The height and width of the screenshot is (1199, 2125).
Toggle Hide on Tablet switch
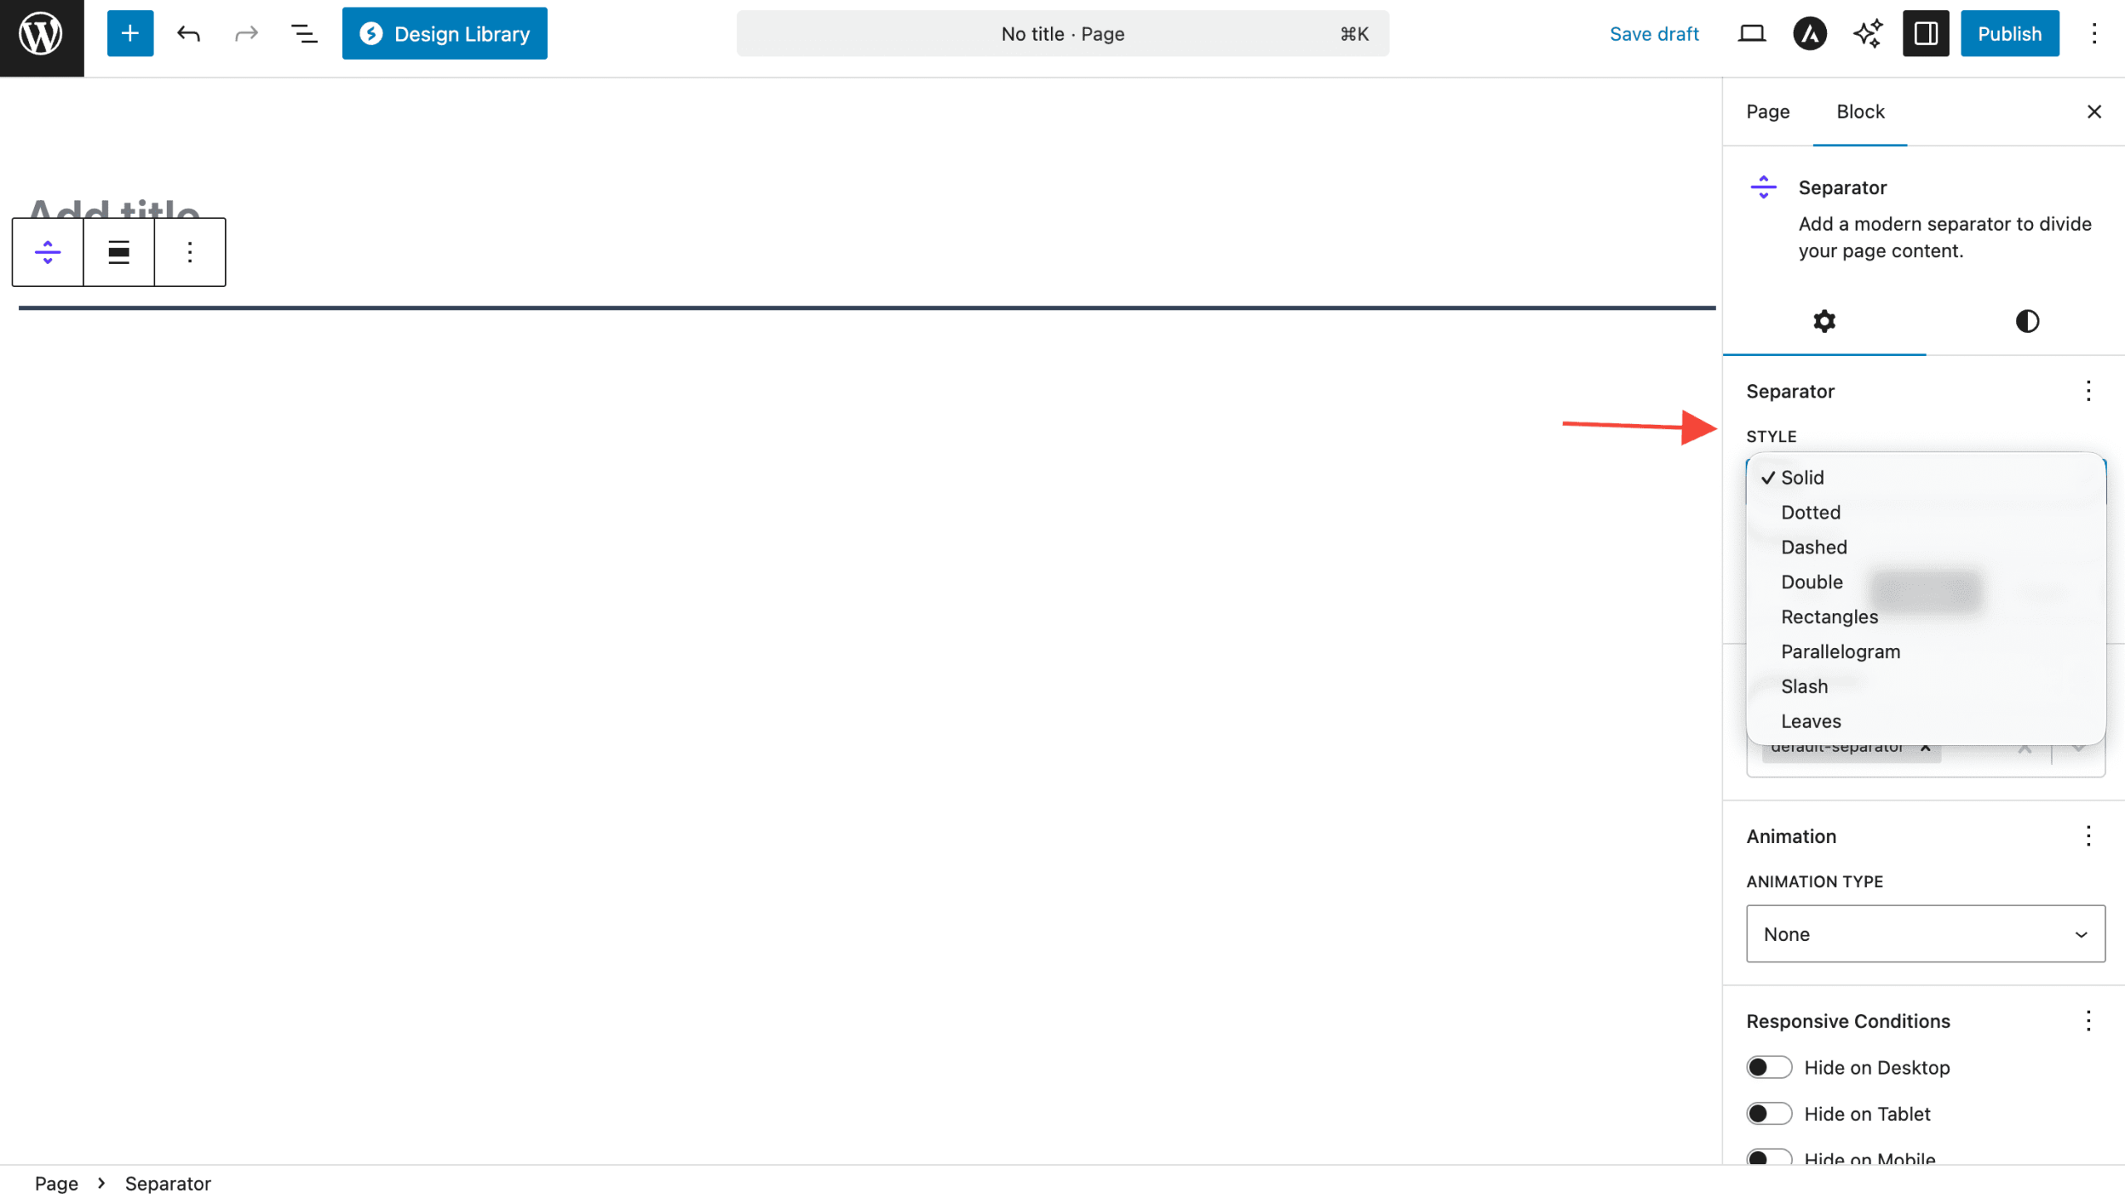pyautogui.click(x=1769, y=1114)
